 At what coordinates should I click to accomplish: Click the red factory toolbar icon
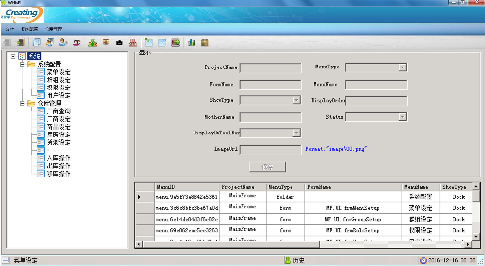coord(133,43)
